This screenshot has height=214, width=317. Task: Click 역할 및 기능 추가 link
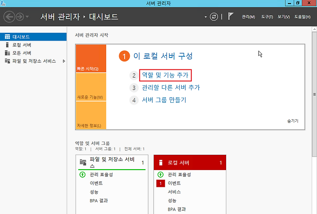tap(165, 75)
